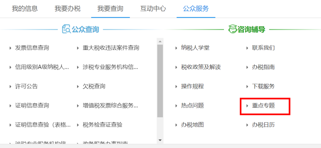Open 信用级别A级纳税人 query link
This screenshot has width=321, height=148.
[42, 67]
